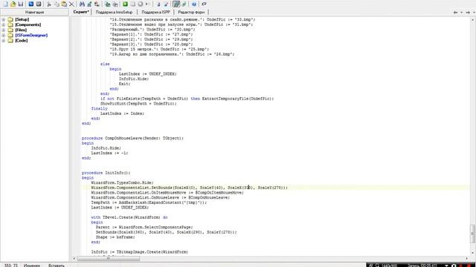Viewport: 476px width, 267px height.
Task: Open the Поддержка InnoSetup tab
Action: [x=114, y=12]
